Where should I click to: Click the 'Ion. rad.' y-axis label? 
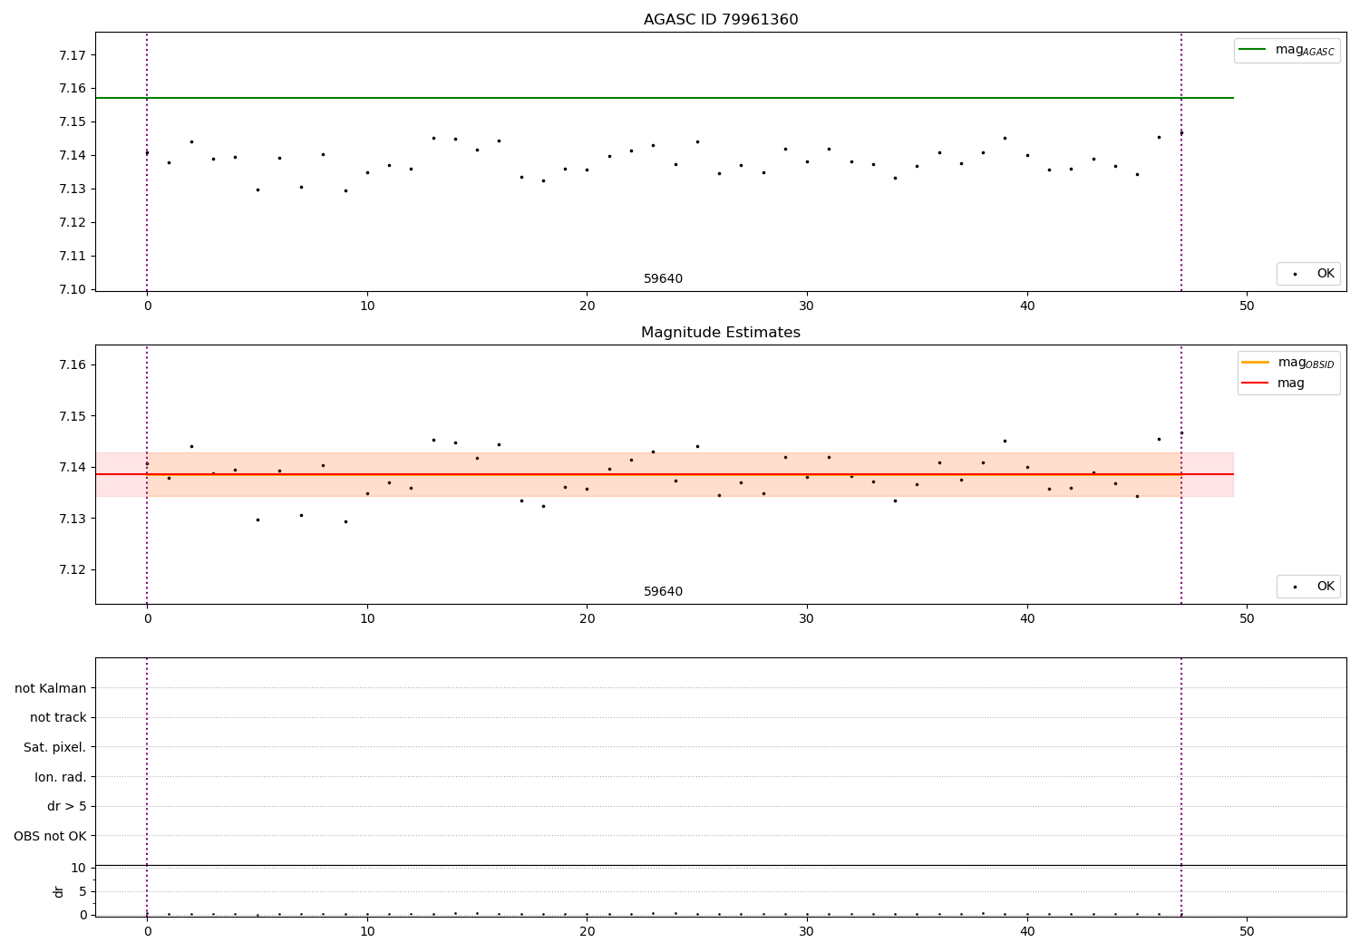(x=61, y=777)
